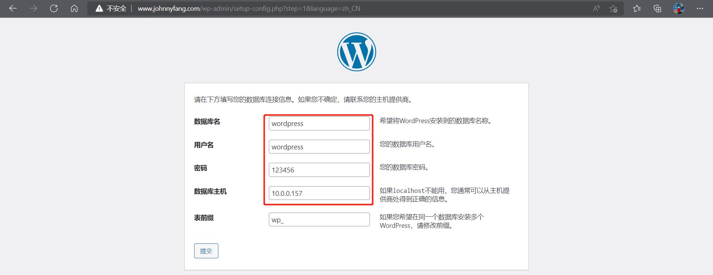
Task: Click the 数据库名 field containing wordpress
Action: tap(319, 123)
